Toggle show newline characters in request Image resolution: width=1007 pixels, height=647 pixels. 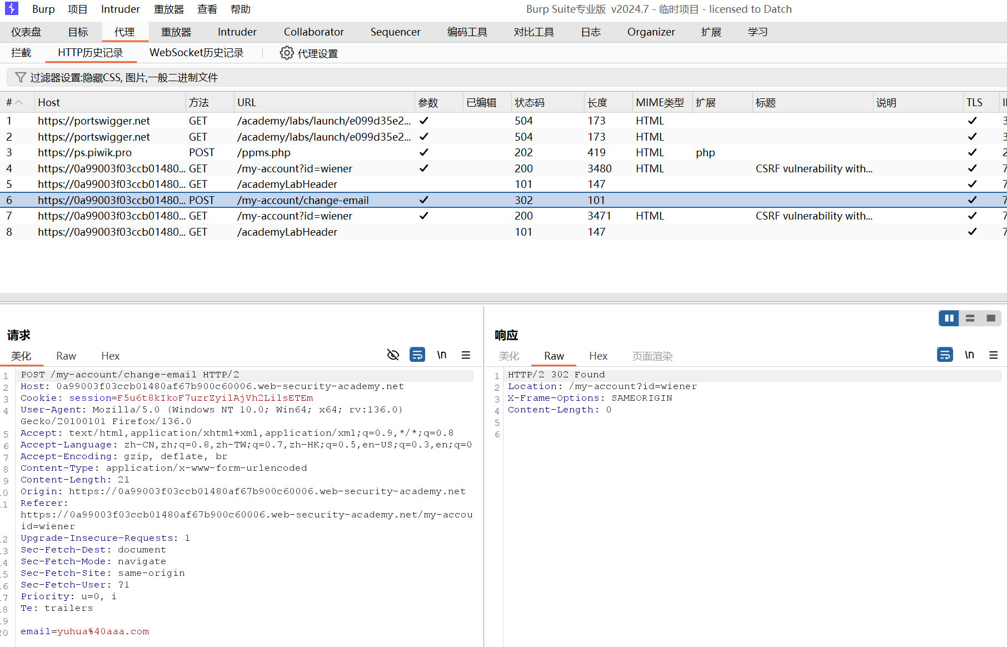pyautogui.click(x=442, y=355)
